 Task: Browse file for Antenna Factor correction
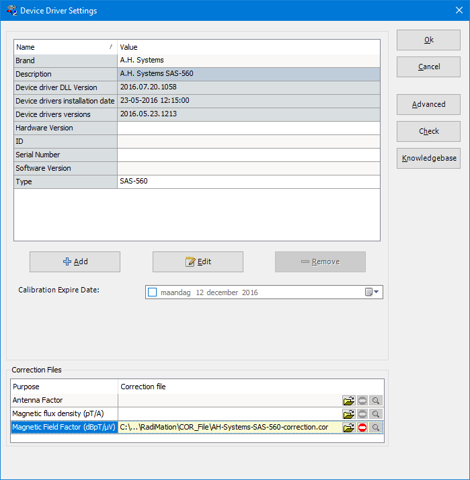pos(349,401)
